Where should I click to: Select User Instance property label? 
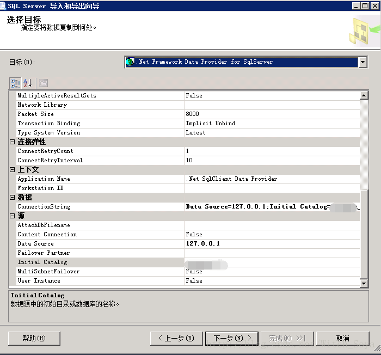[100, 280]
